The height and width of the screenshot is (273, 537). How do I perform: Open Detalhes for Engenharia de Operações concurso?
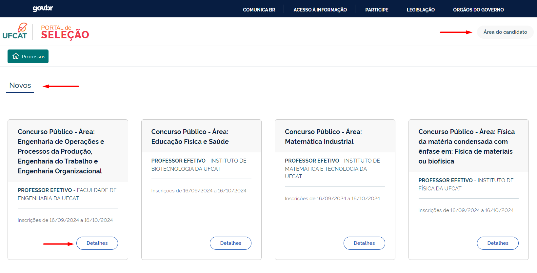(x=97, y=243)
